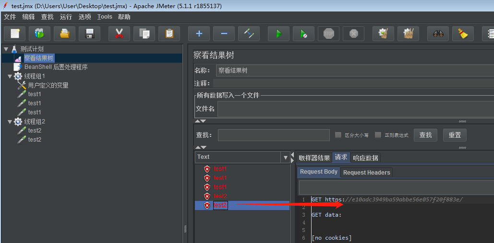The image size is (494, 243).
Task: Click the Clear all results icon
Action: (x=408, y=33)
